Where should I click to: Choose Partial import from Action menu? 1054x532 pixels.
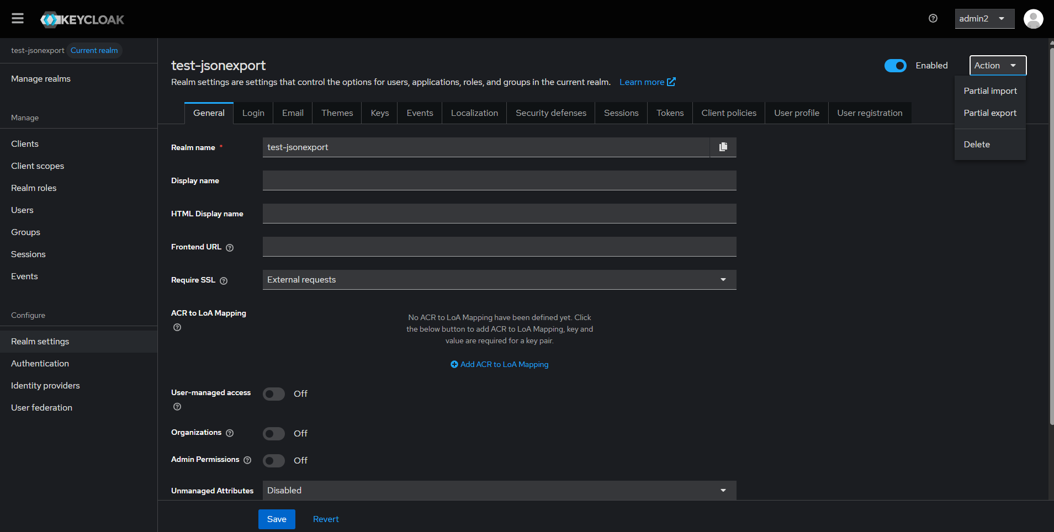(x=990, y=91)
